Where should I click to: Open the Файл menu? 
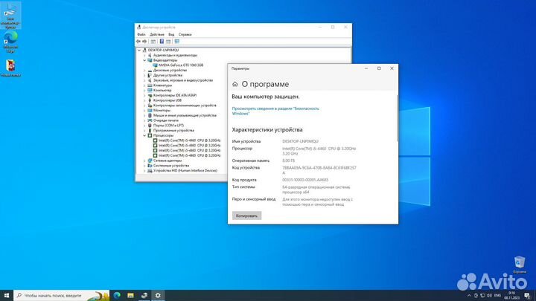tap(141, 34)
